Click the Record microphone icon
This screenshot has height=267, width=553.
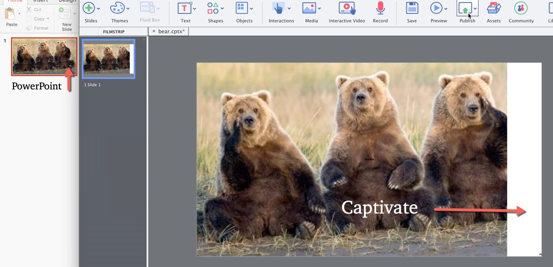tap(380, 8)
